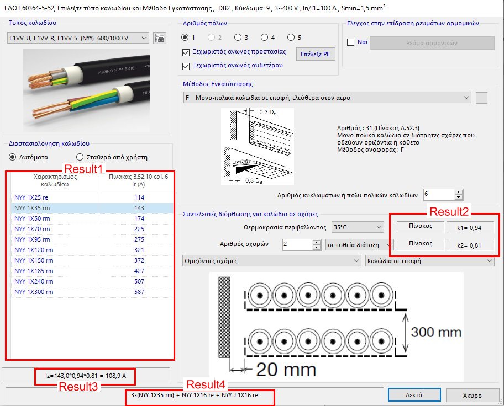
Task: Open cable type E1VV-U dropdown
Action: 78,38
